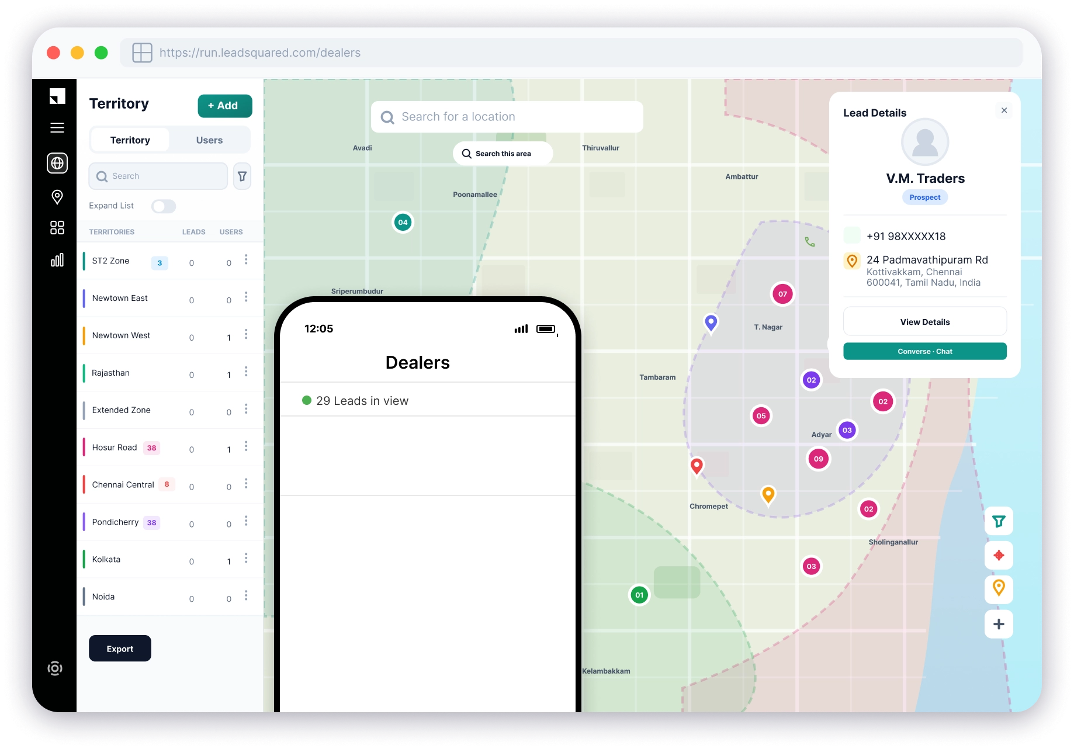Select the Kolkata territory row

coord(169,559)
